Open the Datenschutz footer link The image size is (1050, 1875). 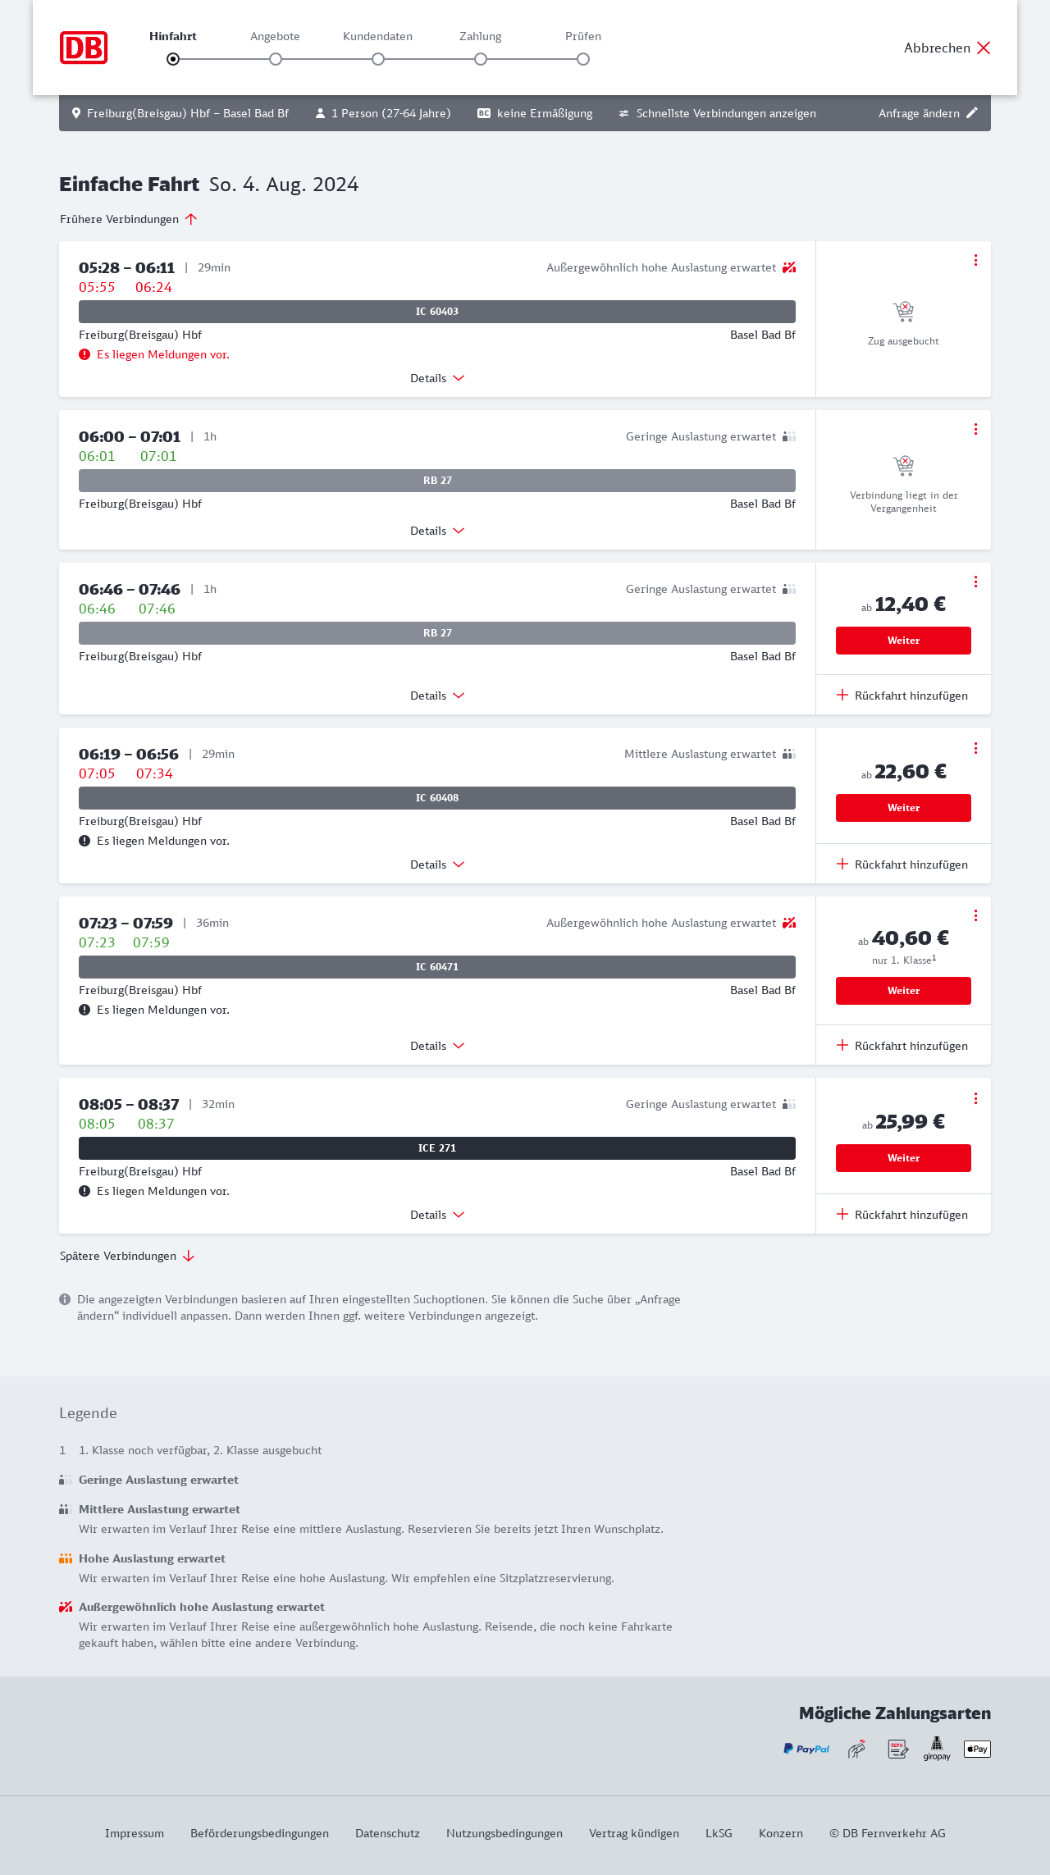[x=387, y=1833]
